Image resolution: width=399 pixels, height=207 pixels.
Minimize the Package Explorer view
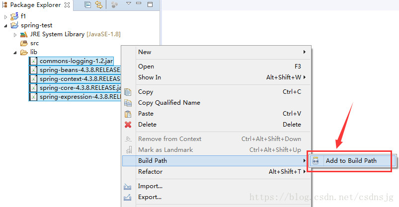click(x=139, y=3)
